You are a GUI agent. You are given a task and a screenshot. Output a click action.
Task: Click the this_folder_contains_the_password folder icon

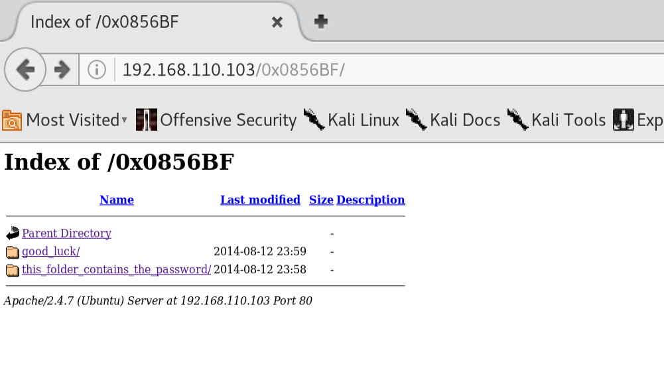pos(13,270)
